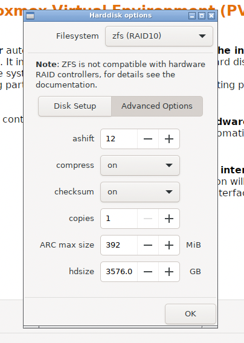
Task: Focus the ARC max size input field
Action: [x=119, y=245]
